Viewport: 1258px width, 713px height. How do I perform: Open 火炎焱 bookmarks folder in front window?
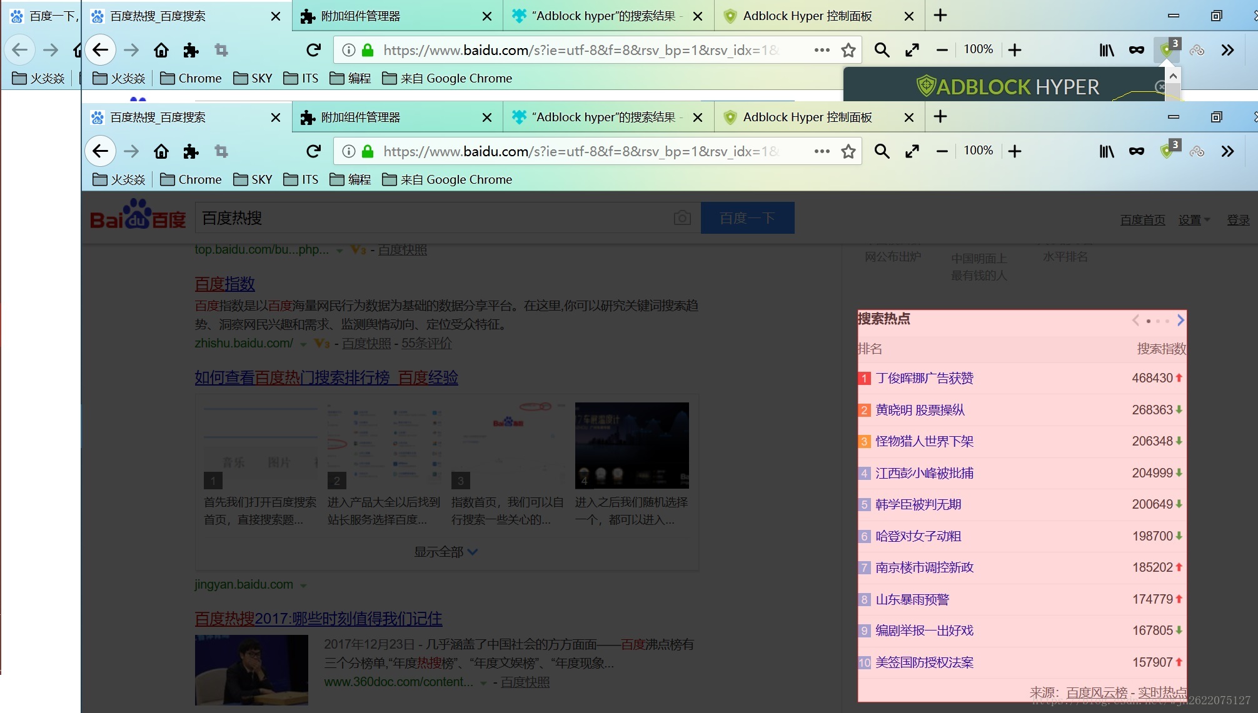tap(119, 179)
